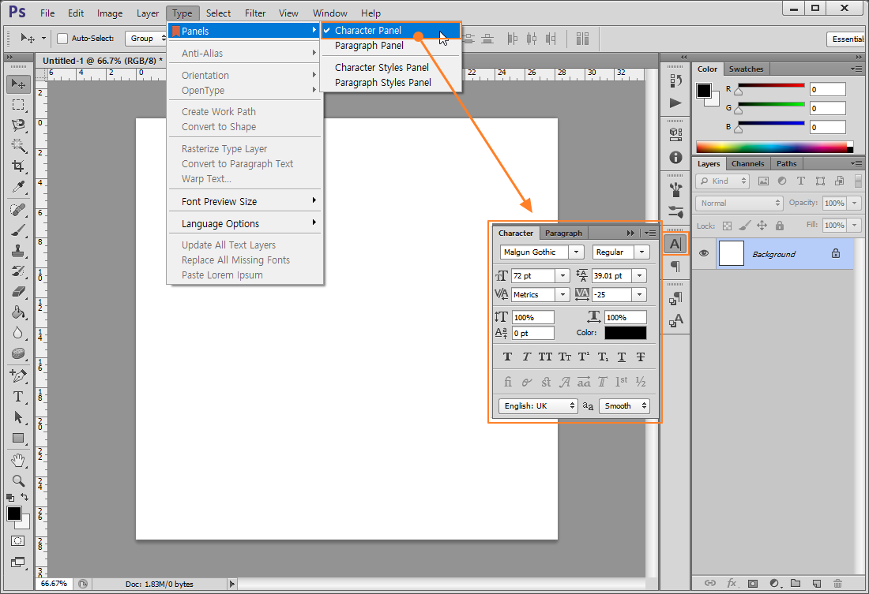The height and width of the screenshot is (594, 869).
Task: Toggle Strikethrough in Character panel
Action: point(641,357)
